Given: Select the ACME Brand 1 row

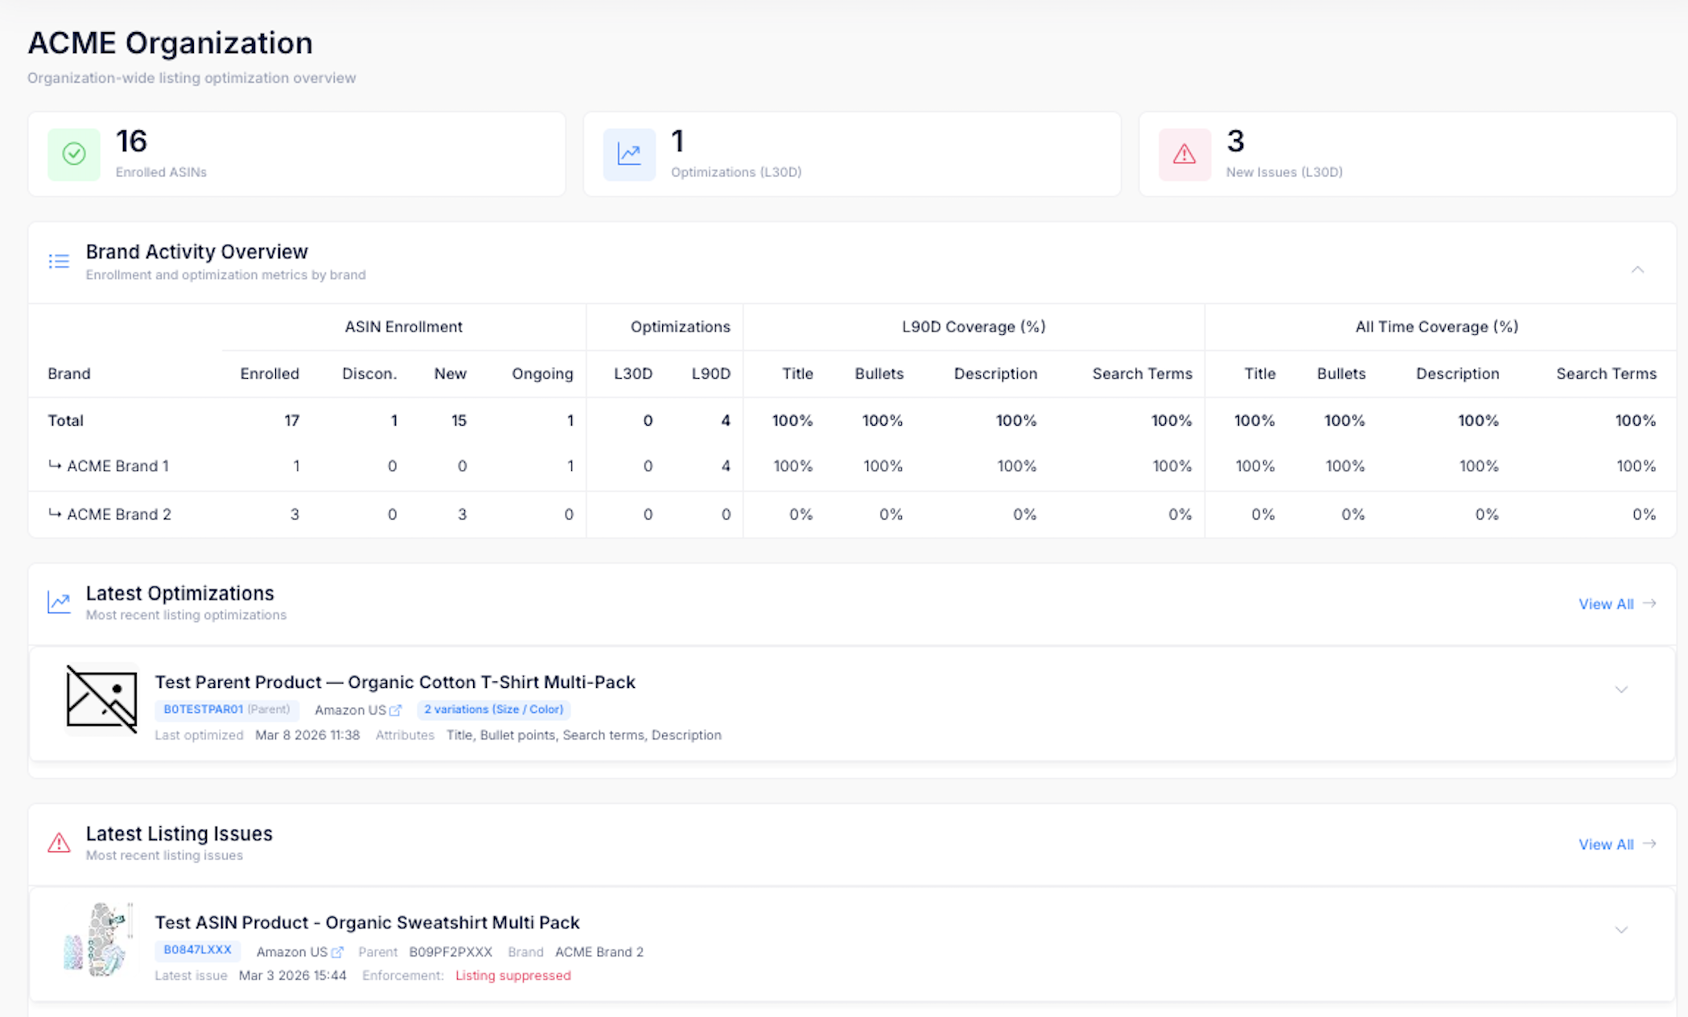Looking at the screenshot, I should 117,465.
